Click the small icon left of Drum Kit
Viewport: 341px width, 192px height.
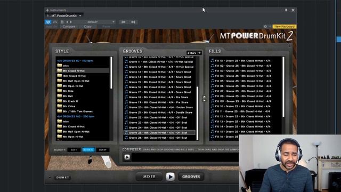click(50, 178)
